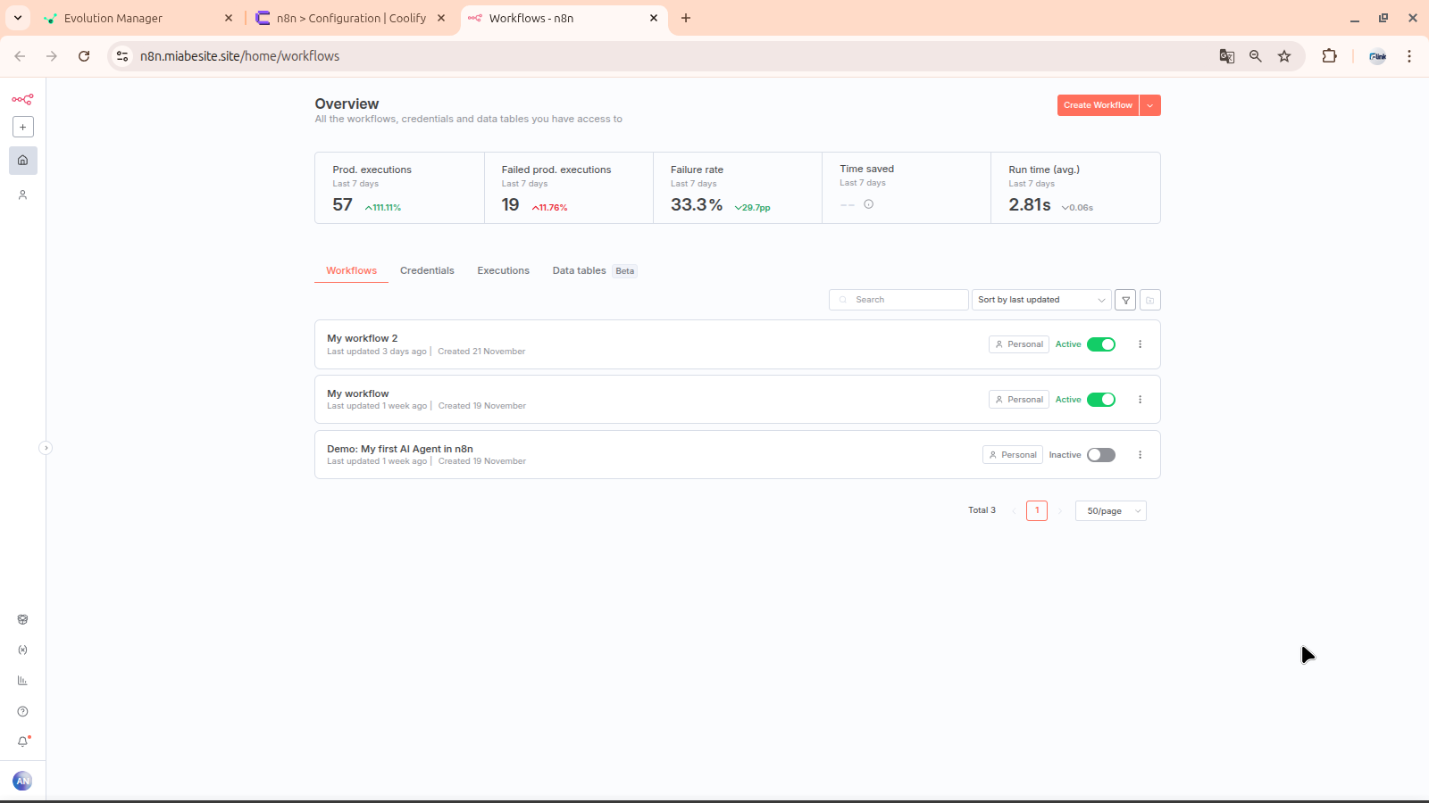The image size is (1429, 803).
Task: Click the Create Workflow button
Action: (x=1098, y=105)
